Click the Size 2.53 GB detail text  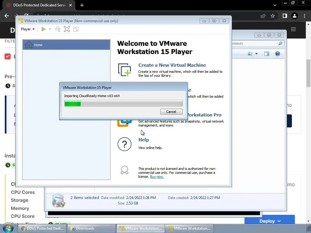128,203
